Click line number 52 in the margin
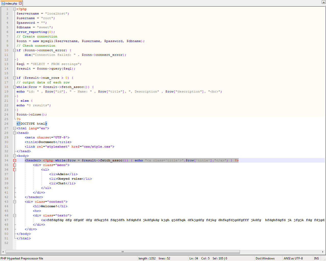 point(6,243)
